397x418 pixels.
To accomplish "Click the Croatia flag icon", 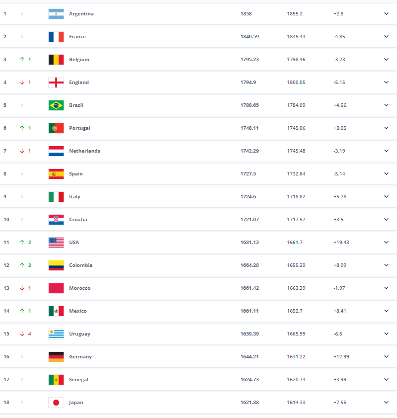I will [x=56, y=220].
